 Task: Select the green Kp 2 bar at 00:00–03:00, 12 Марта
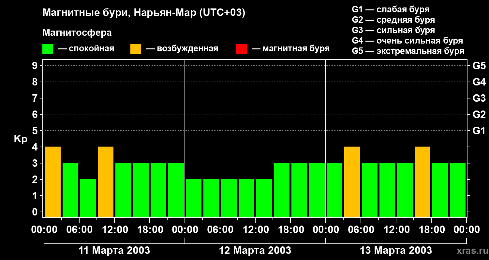194,198
